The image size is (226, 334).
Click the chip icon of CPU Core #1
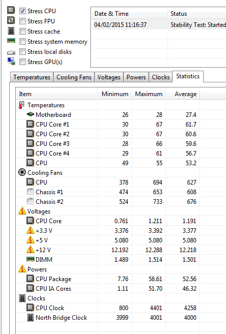[30, 124]
